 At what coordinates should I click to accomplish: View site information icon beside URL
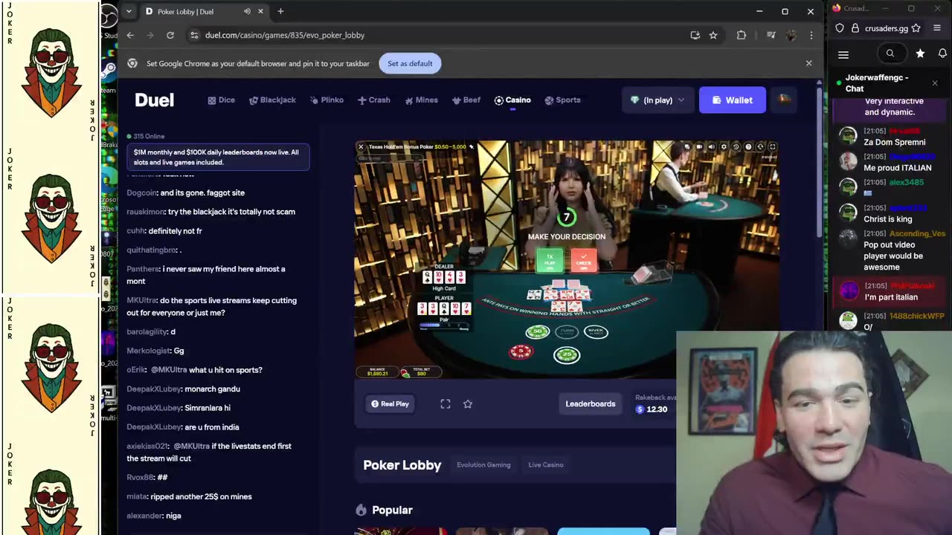[x=194, y=35]
